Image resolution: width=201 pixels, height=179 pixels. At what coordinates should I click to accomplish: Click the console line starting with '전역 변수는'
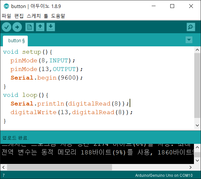(x=97, y=152)
